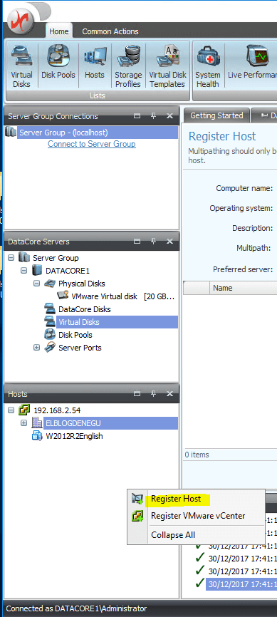This screenshot has height=617, width=277.
Task: Click the Physical Disks icon
Action: [50, 284]
